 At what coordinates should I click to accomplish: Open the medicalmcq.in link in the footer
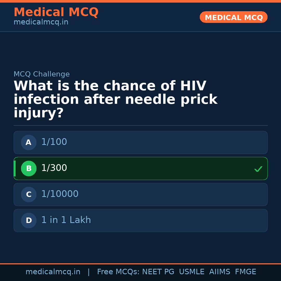(53, 272)
